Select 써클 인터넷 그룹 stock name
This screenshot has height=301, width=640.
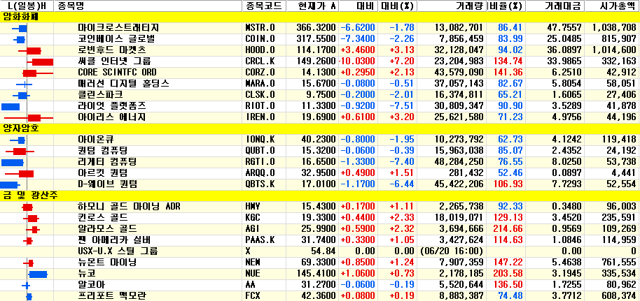point(114,61)
